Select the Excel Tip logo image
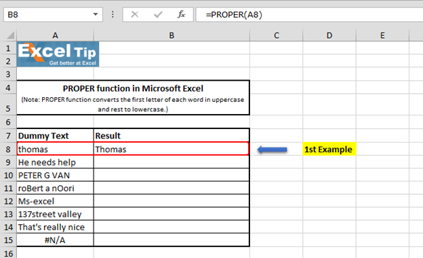This screenshot has width=423, height=258. (x=58, y=54)
